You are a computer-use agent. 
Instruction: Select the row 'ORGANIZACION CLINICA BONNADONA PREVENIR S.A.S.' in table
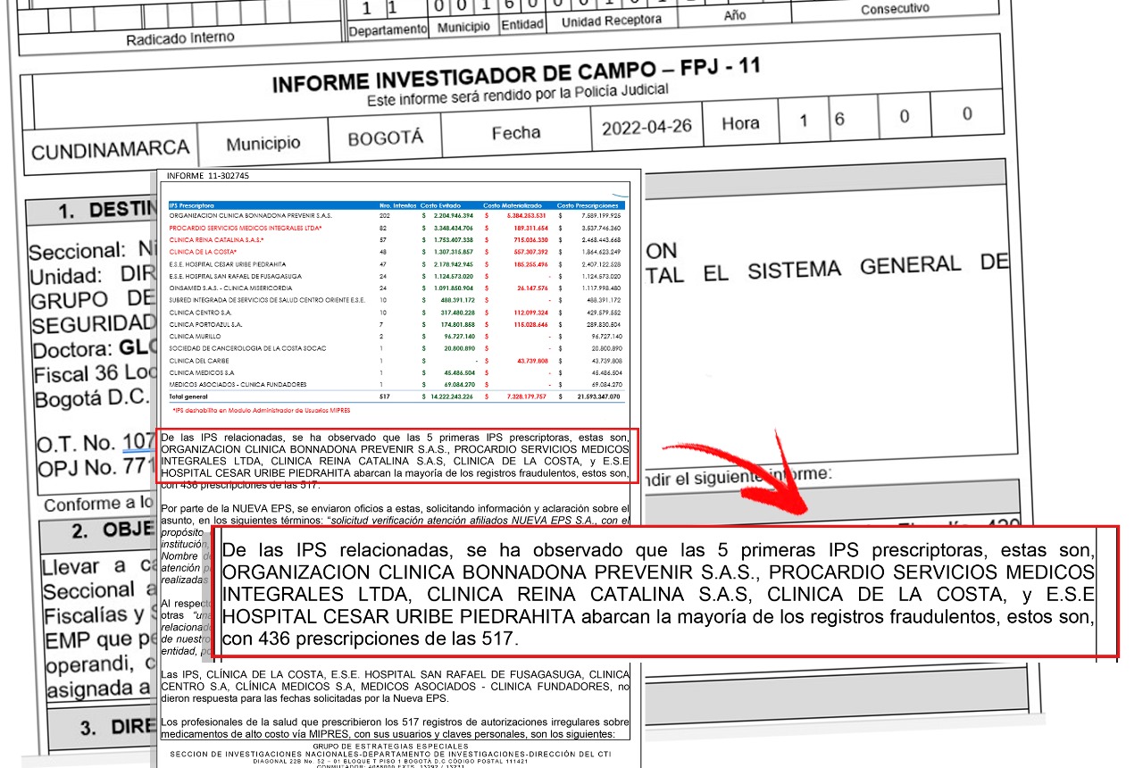pos(395,216)
